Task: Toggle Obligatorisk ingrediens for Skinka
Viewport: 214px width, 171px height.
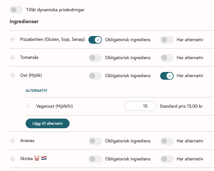Action: click(95, 159)
